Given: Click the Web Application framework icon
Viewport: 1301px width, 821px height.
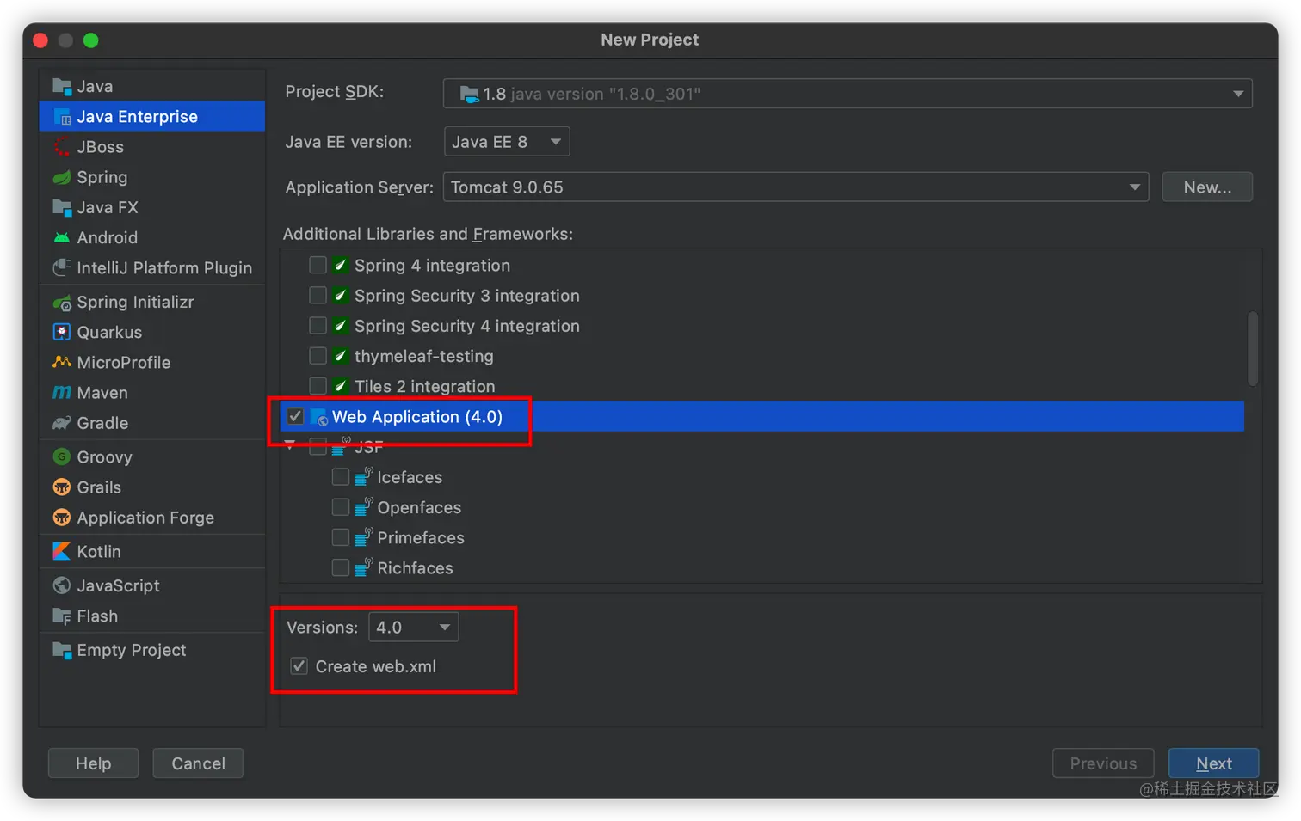Looking at the screenshot, I should [x=319, y=417].
